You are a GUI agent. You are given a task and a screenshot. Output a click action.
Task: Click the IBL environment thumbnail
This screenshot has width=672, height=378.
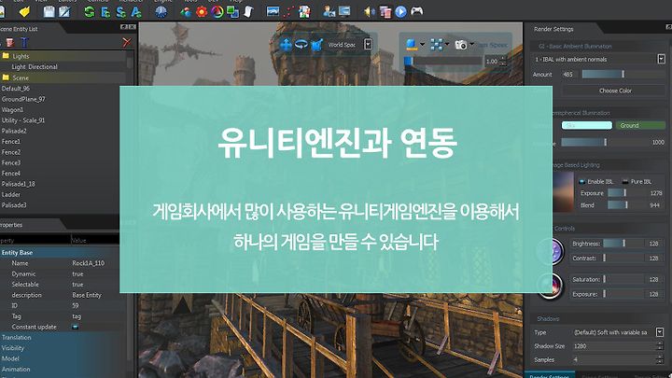click(564, 191)
